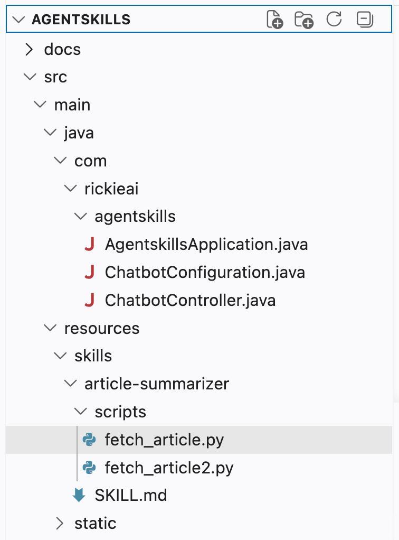The width and height of the screenshot is (399, 540).
Task: Click the New File icon
Action: click(274, 19)
